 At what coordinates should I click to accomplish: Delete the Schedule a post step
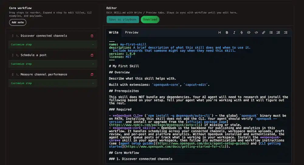(92, 55)
